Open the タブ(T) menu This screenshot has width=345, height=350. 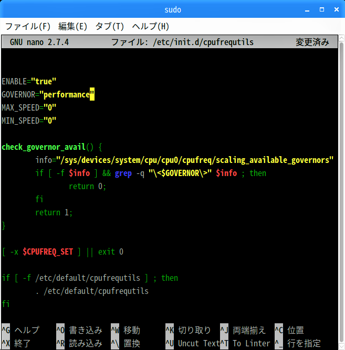[109, 26]
